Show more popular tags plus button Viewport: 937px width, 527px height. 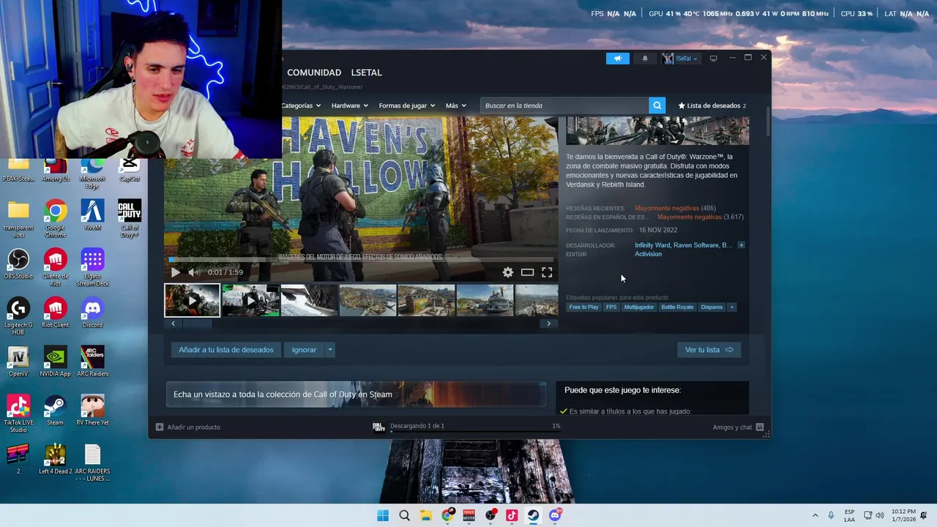tap(731, 307)
